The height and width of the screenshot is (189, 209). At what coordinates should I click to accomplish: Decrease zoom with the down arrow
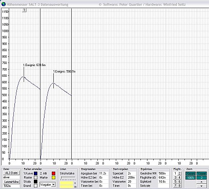[x=201, y=186]
